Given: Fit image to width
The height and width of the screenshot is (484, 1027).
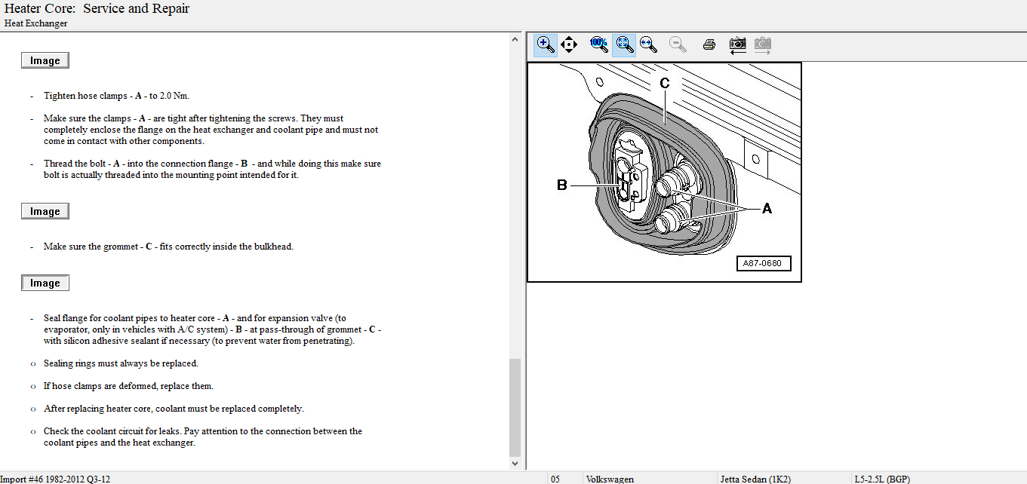Looking at the screenshot, I should tap(648, 44).
